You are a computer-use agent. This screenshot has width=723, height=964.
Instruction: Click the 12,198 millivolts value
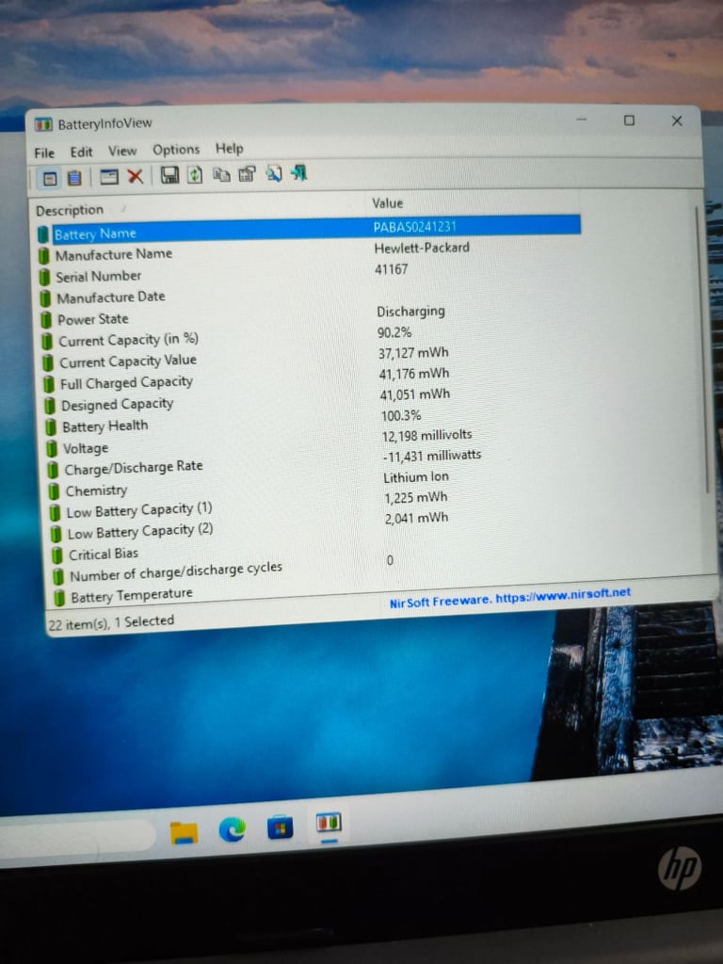click(426, 436)
